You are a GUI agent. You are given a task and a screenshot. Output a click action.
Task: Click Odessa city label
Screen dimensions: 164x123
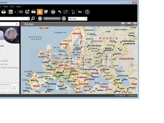click(95, 77)
